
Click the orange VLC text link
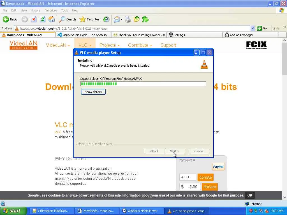(x=58, y=132)
